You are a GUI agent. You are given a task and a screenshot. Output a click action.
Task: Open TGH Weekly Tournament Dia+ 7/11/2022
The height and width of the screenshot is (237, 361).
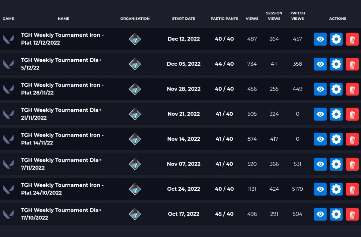coord(61,164)
